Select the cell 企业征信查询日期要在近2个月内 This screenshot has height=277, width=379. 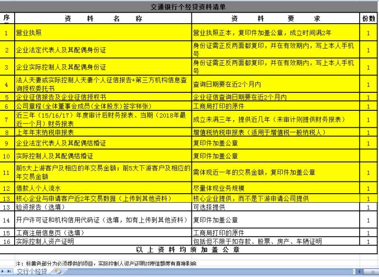click(276, 97)
